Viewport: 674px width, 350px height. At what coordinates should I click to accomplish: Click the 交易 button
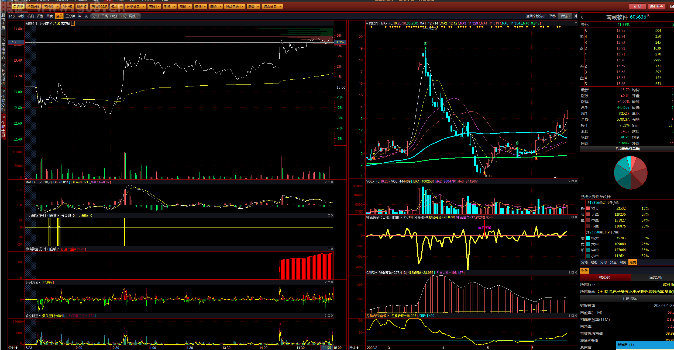tap(637, 6)
